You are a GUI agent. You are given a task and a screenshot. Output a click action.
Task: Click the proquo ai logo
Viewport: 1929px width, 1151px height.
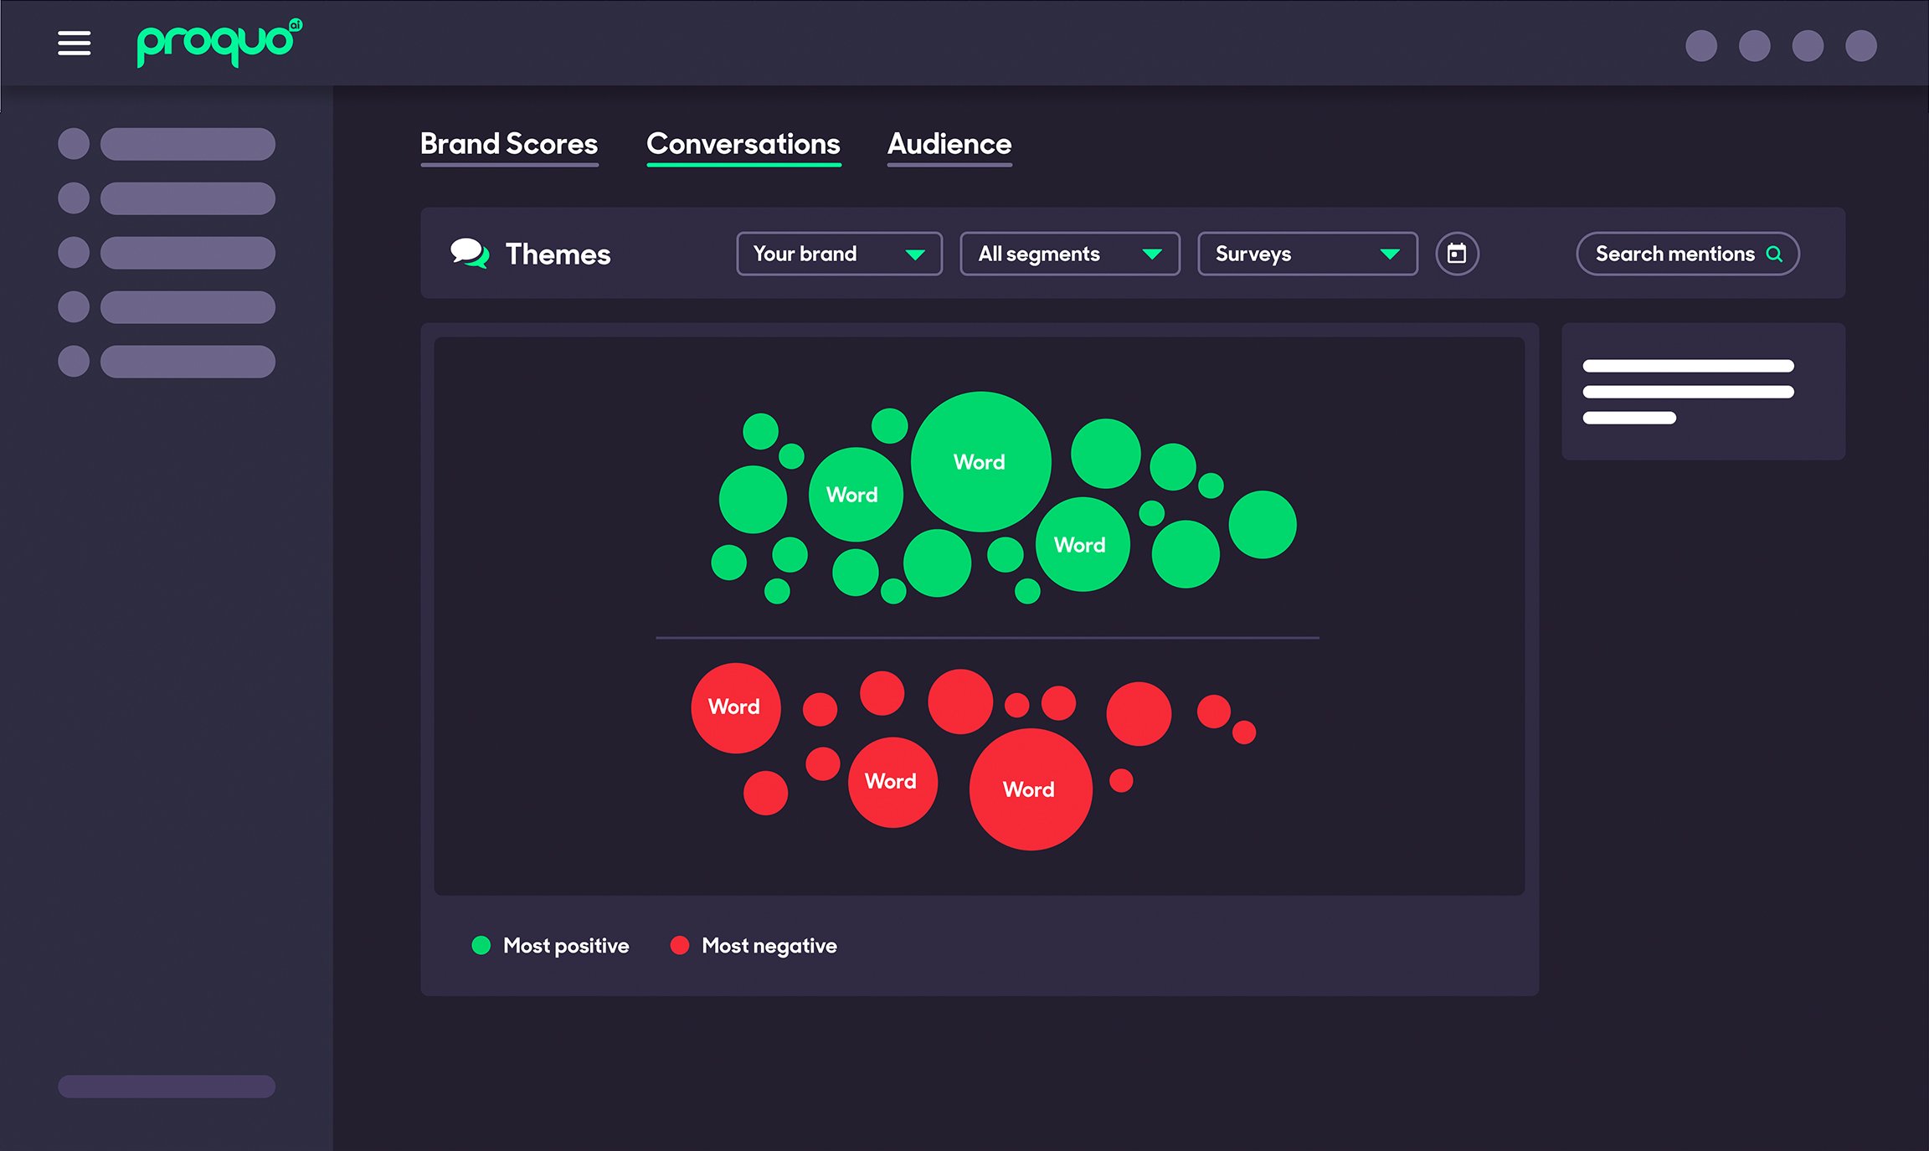(219, 42)
